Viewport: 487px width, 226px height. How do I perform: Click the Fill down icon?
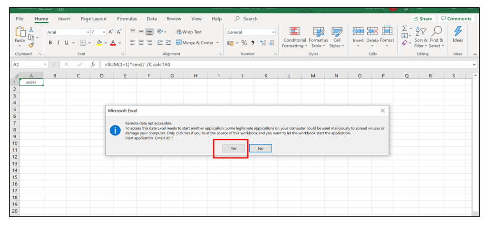(x=405, y=36)
